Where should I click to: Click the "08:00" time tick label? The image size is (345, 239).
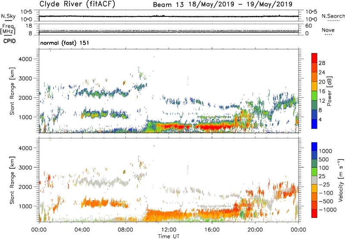point(125,230)
